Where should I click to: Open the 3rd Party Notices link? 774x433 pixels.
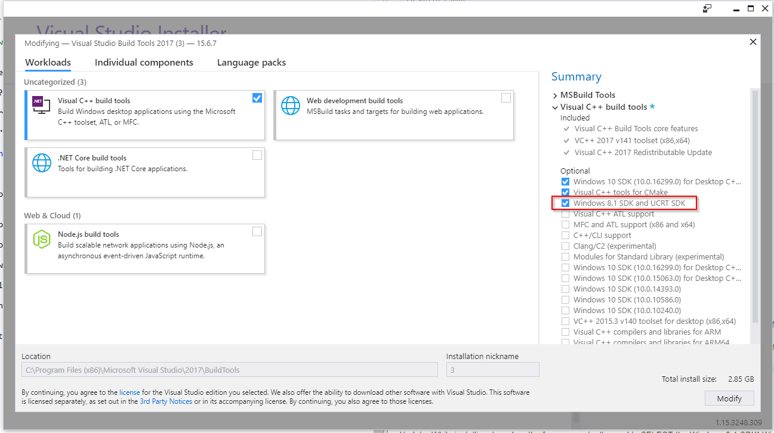click(x=166, y=401)
